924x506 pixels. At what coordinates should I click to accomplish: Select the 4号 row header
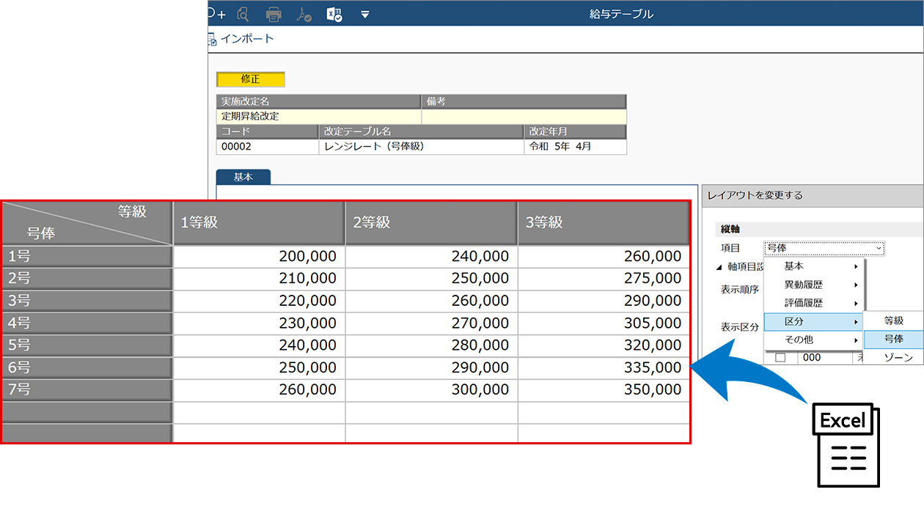87,323
